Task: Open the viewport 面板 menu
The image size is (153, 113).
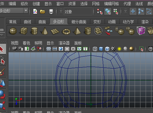Action: pyautogui.click(x=78, y=43)
